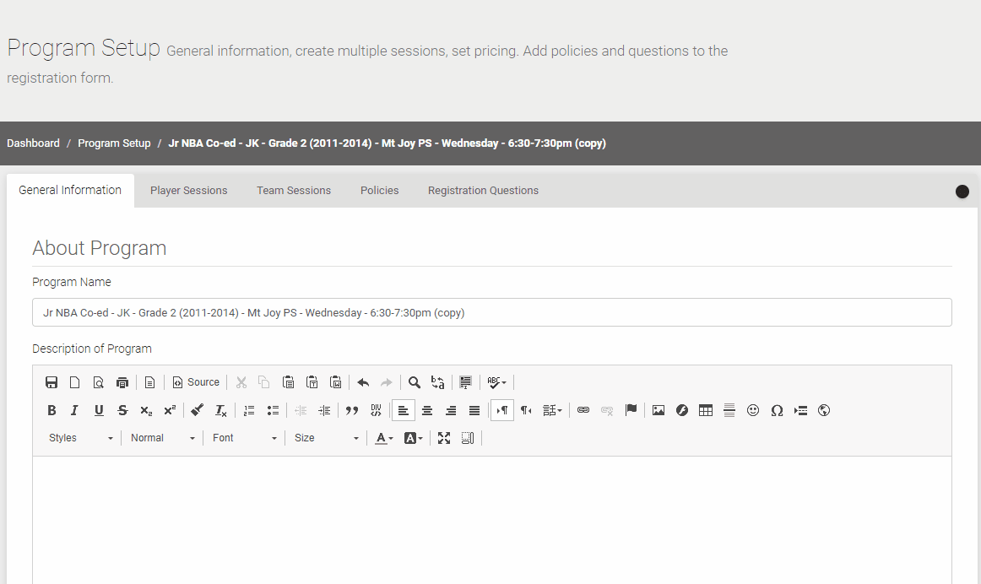Toggle center text alignment
981x584 pixels.
[427, 411]
